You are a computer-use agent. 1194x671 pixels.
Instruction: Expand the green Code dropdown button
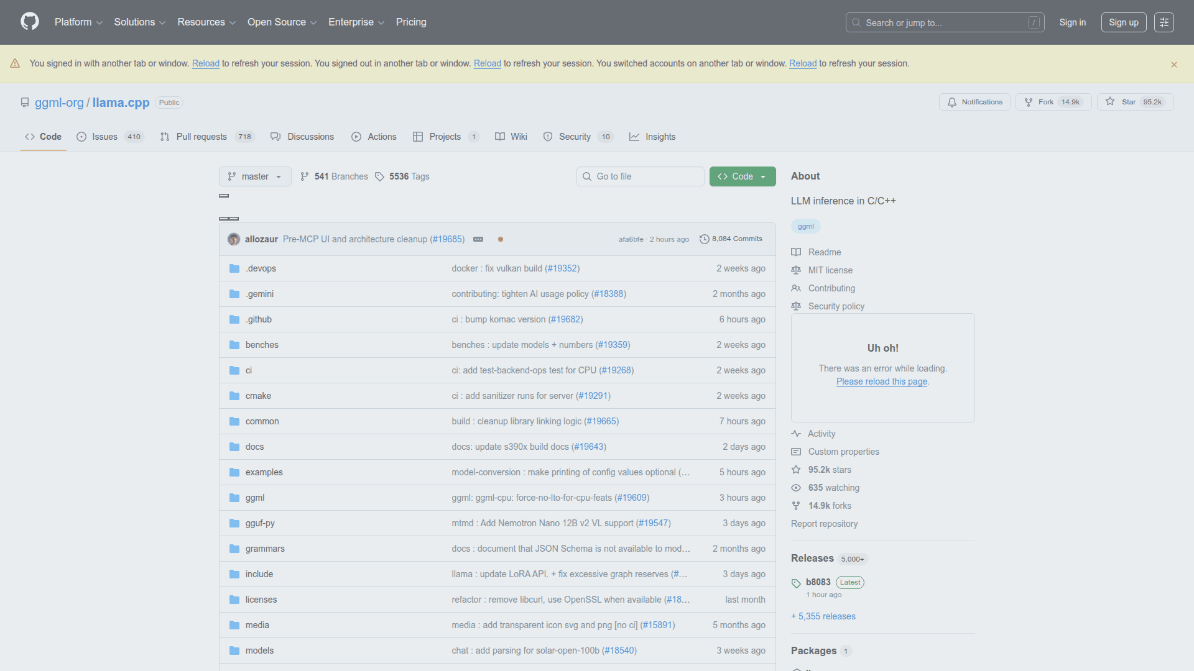(x=742, y=176)
